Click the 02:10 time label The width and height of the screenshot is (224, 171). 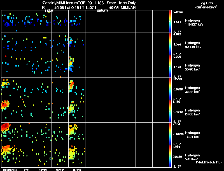[x=26, y=170]
